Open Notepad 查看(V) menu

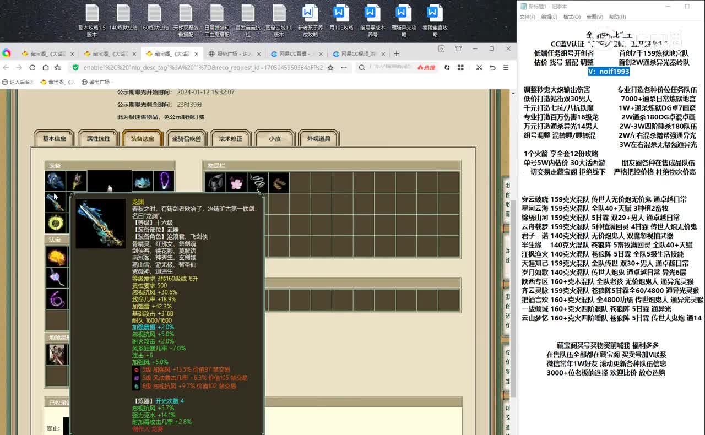click(x=594, y=17)
